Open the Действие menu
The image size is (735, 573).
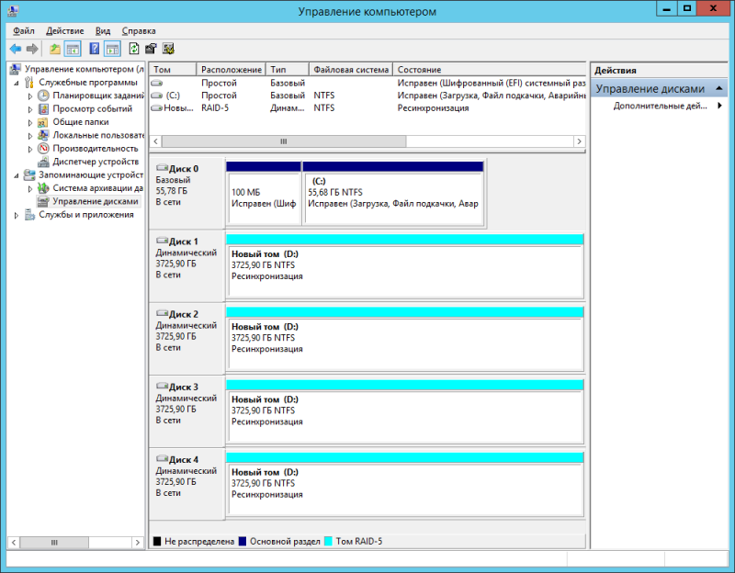(64, 31)
